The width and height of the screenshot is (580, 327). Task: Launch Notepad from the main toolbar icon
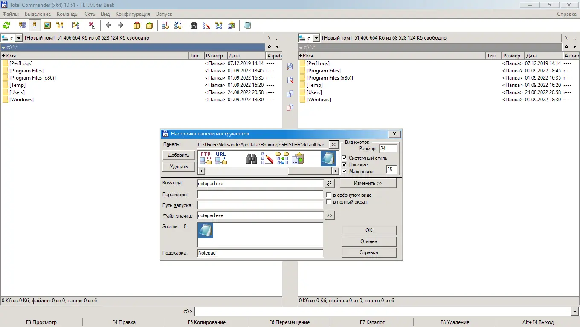(247, 25)
